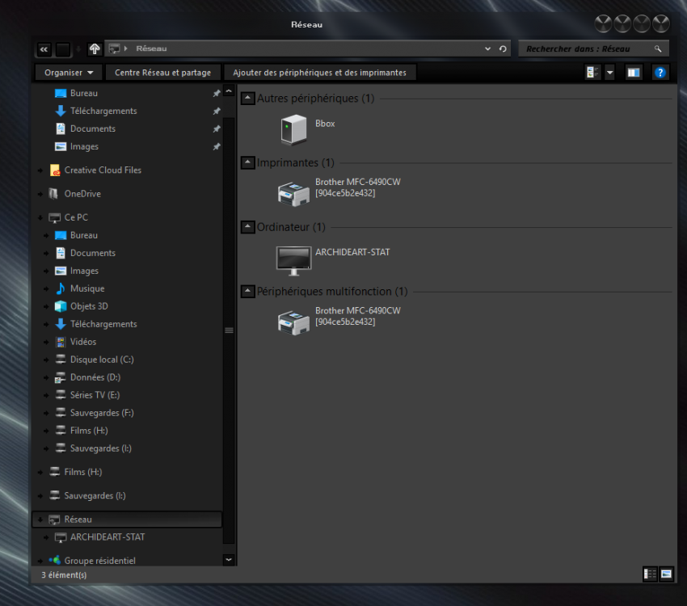Switch to details view in status bar
Screen dimensions: 687x606
651,574
